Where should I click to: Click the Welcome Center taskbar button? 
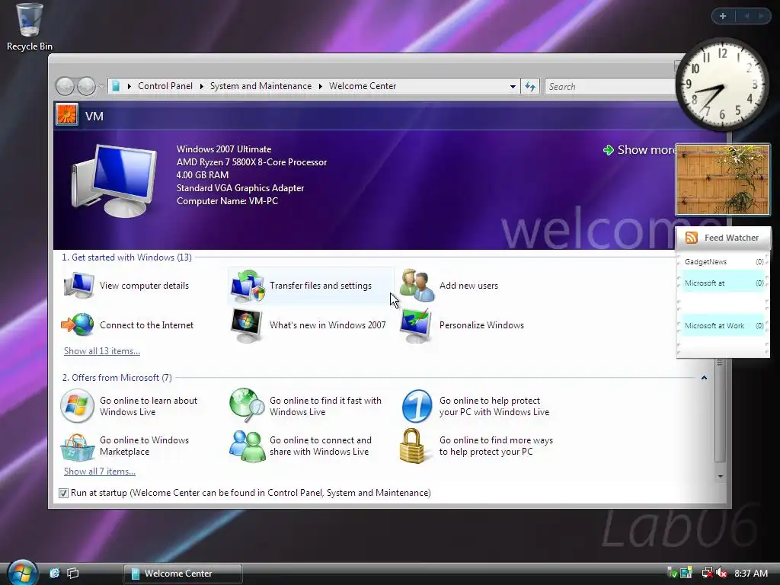pyautogui.click(x=183, y=574)
